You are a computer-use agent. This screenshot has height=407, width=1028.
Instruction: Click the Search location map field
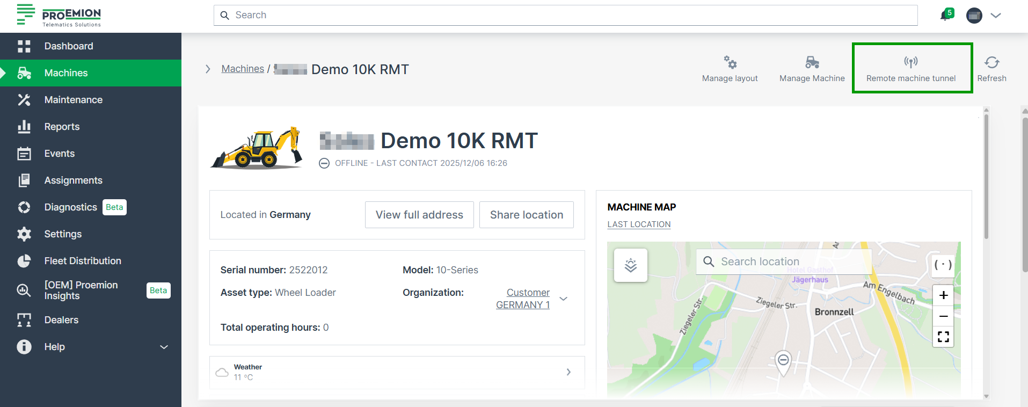coord(784,261)
